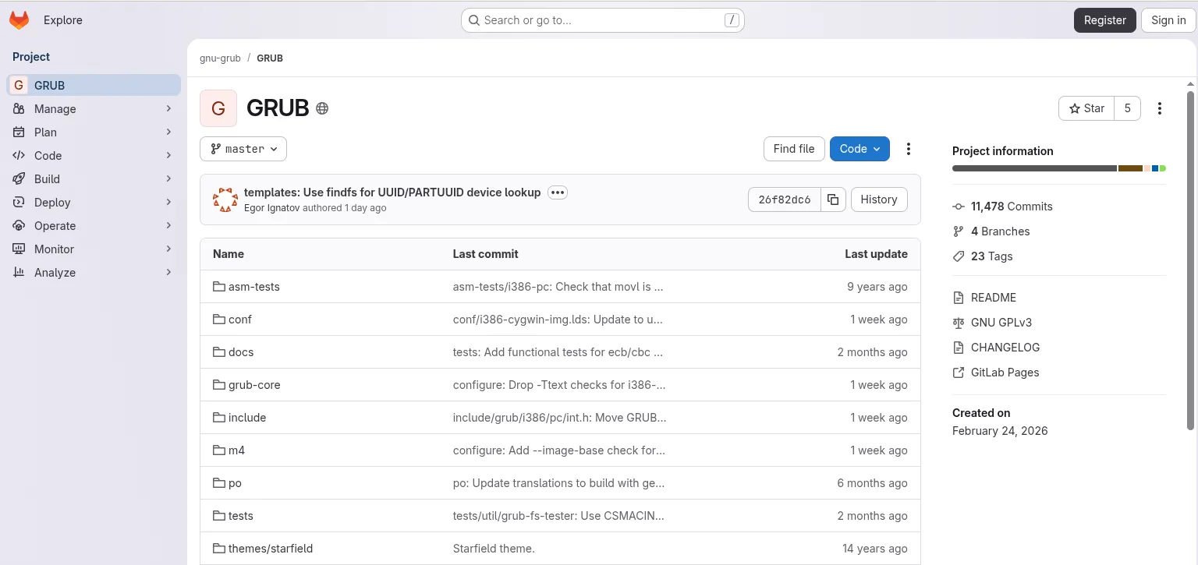Image resolution: width=1198 pixels, height=565 pixels.
Task: Open the project actions kebab menu
Action: (x=1160, y=108)
